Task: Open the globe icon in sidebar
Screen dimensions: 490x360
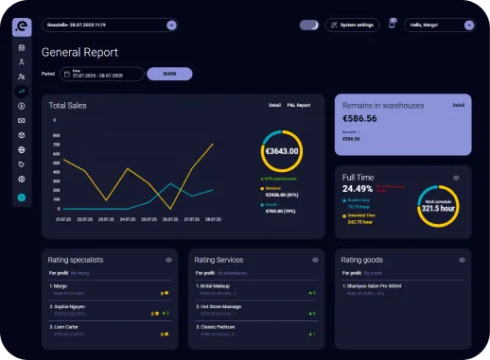Action: tap(22, 150)
